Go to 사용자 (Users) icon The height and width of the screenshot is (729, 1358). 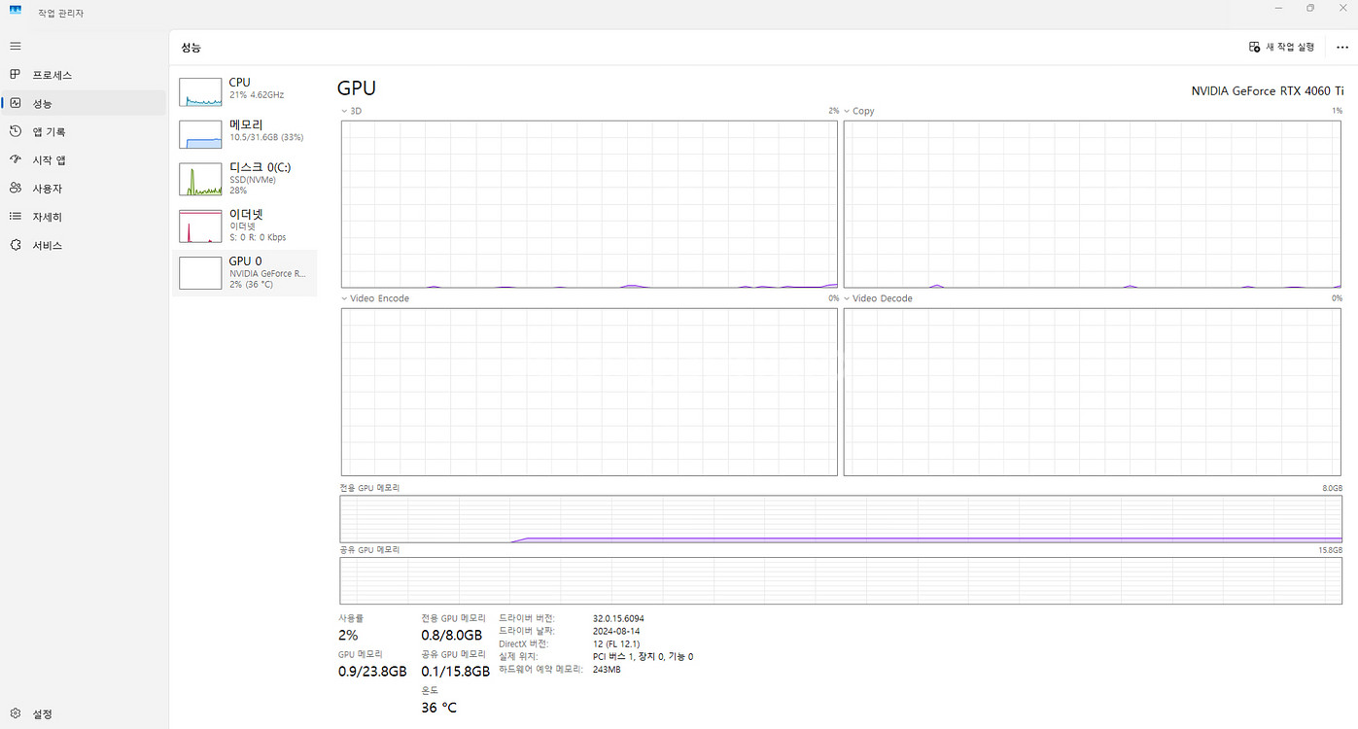pyautogui.click(x=15, y=188)
